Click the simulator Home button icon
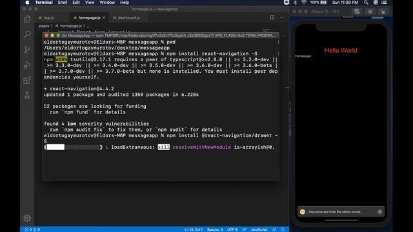The height and width of the screenshot is (232, 413). pos(370,12)
